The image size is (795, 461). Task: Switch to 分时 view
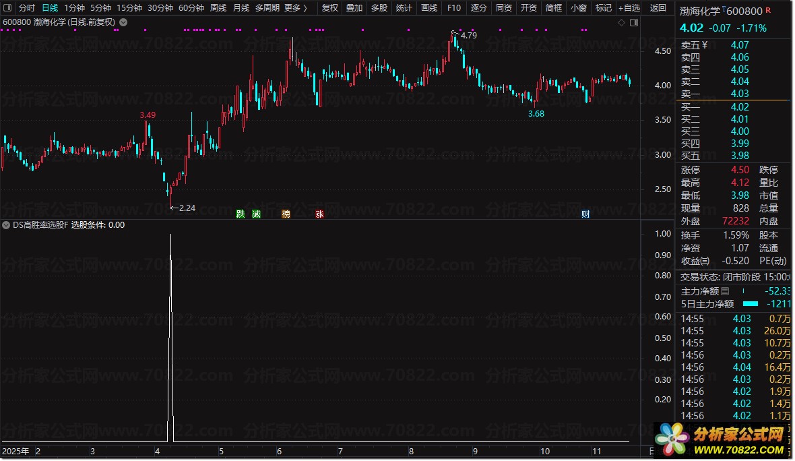27,7
